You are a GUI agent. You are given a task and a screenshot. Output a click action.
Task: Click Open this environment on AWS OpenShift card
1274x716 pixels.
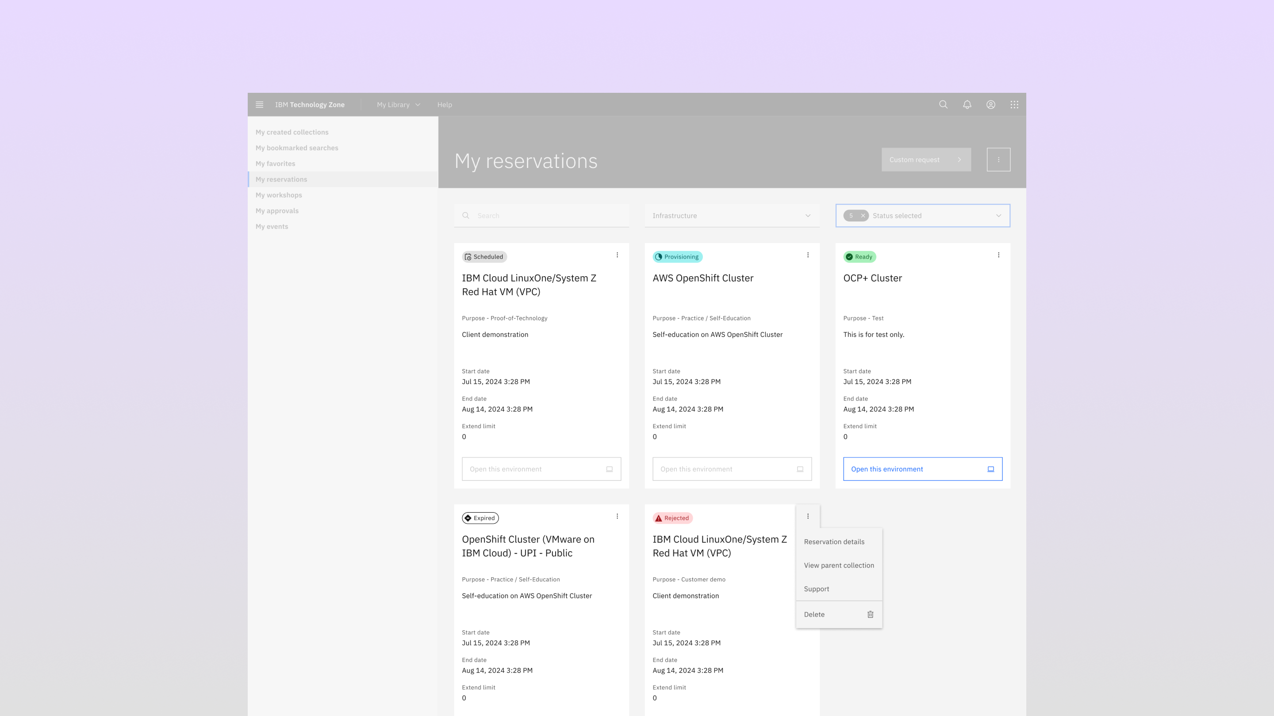pyautogui.click(x=732, y=469)
